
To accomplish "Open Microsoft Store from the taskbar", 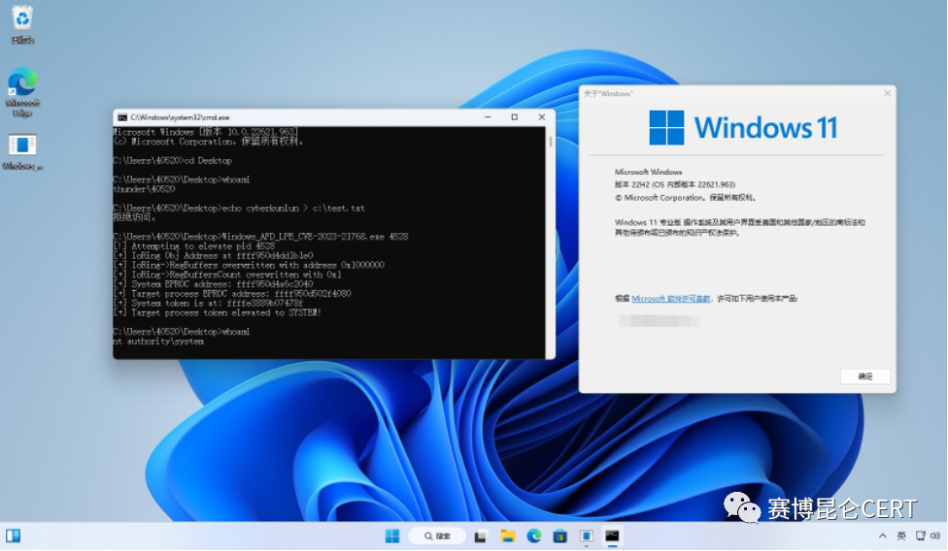I will [x=559, y=535].
